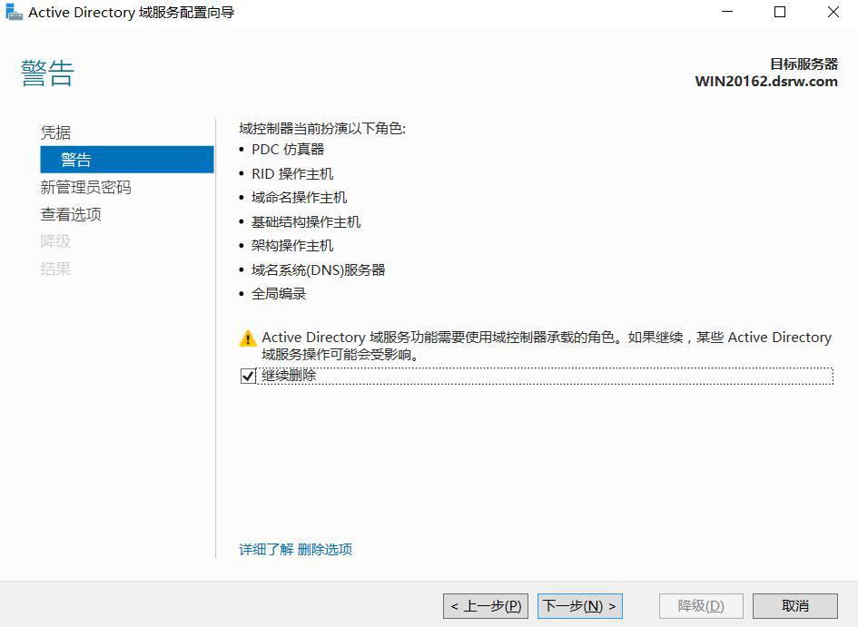This screenshot has height=627, width=858.
Task: Click the server name WIN20162.dsrw.com
Action: coord(766,82)
